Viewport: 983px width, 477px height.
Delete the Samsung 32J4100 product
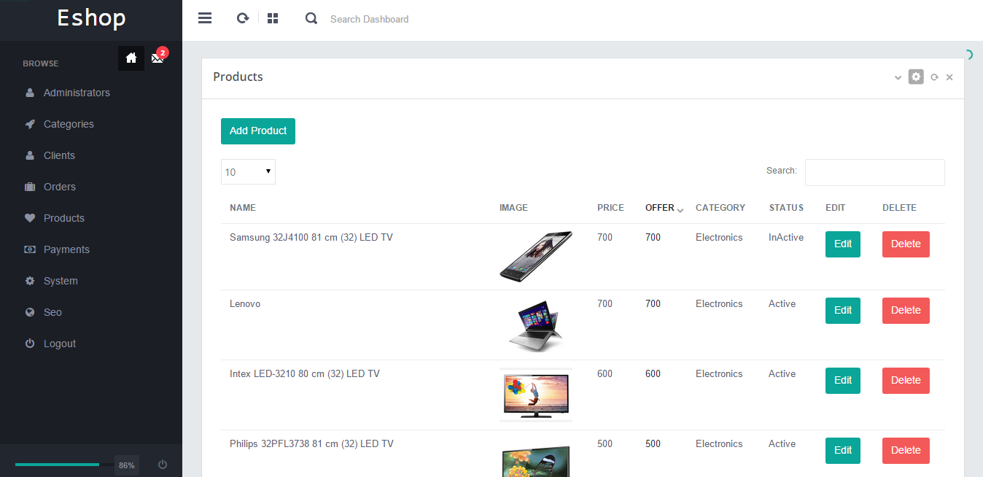coord(906,244)
